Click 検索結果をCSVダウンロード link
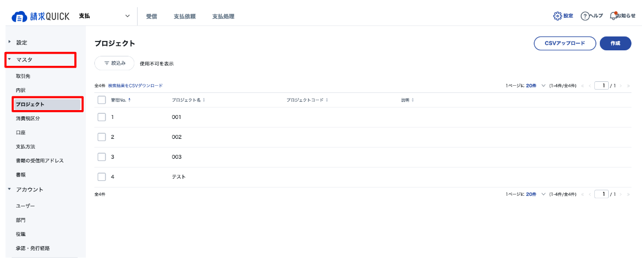The height and width of the screenshot is (260, 642). tap(135, 86)
